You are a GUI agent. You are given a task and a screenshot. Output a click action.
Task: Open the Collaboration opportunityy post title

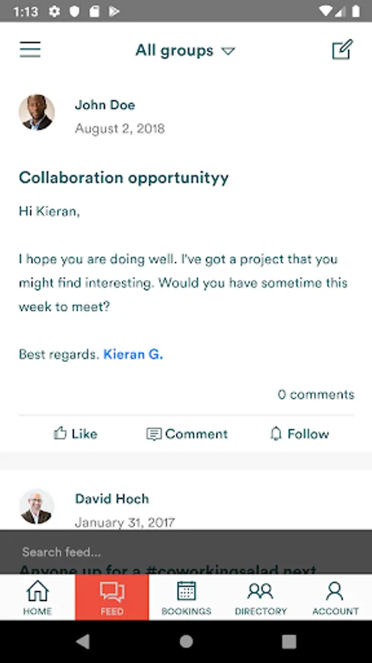pyautogui.click(x=124, y=178)
